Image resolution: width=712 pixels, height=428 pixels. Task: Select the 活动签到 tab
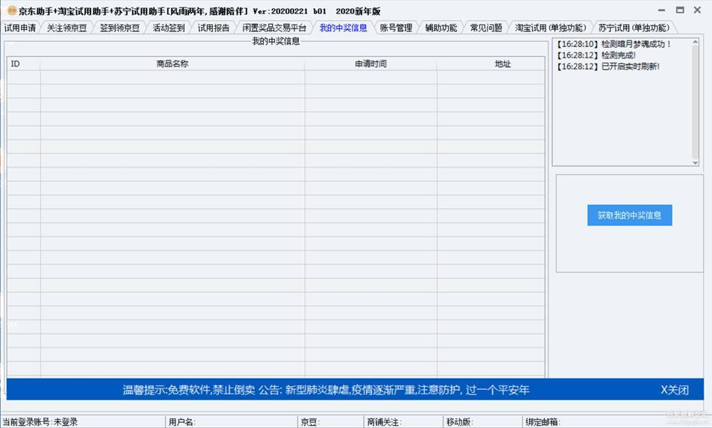[x=168, y=28]
